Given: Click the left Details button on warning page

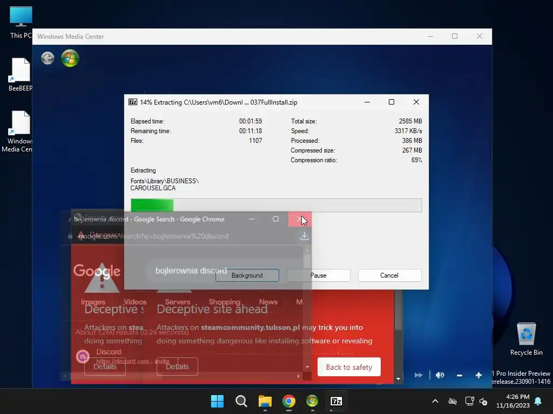Looking at the screenshot, I should click(105, 367).
